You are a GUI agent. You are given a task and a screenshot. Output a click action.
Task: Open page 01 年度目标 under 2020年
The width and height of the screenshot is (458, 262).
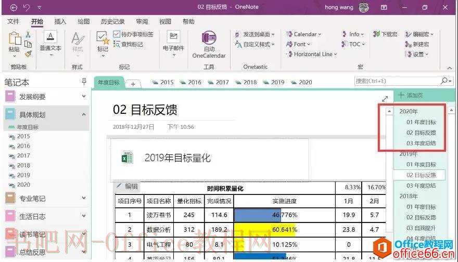tap(421, 122)
